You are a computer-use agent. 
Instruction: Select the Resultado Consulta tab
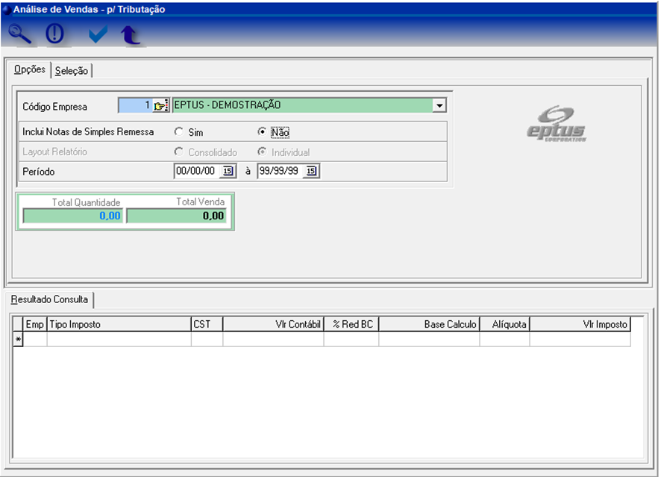tap(49, 300)
